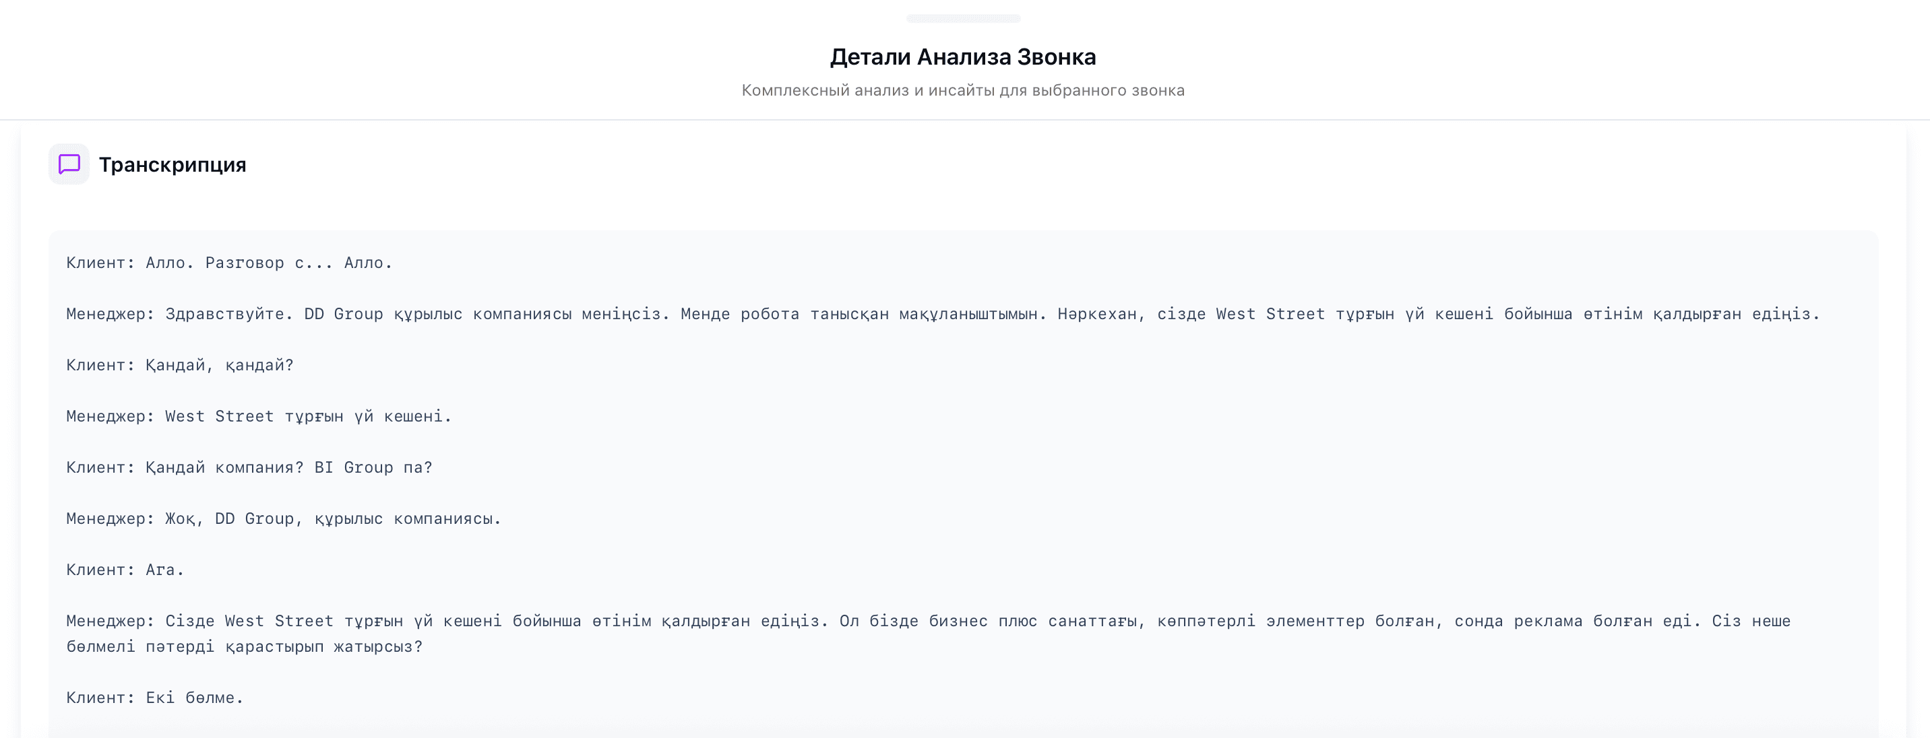Click 'Менеджер: West Street тұрғын үй кешені.'
The width and height of the screenshot is (1930, 738).
point(259,416)
